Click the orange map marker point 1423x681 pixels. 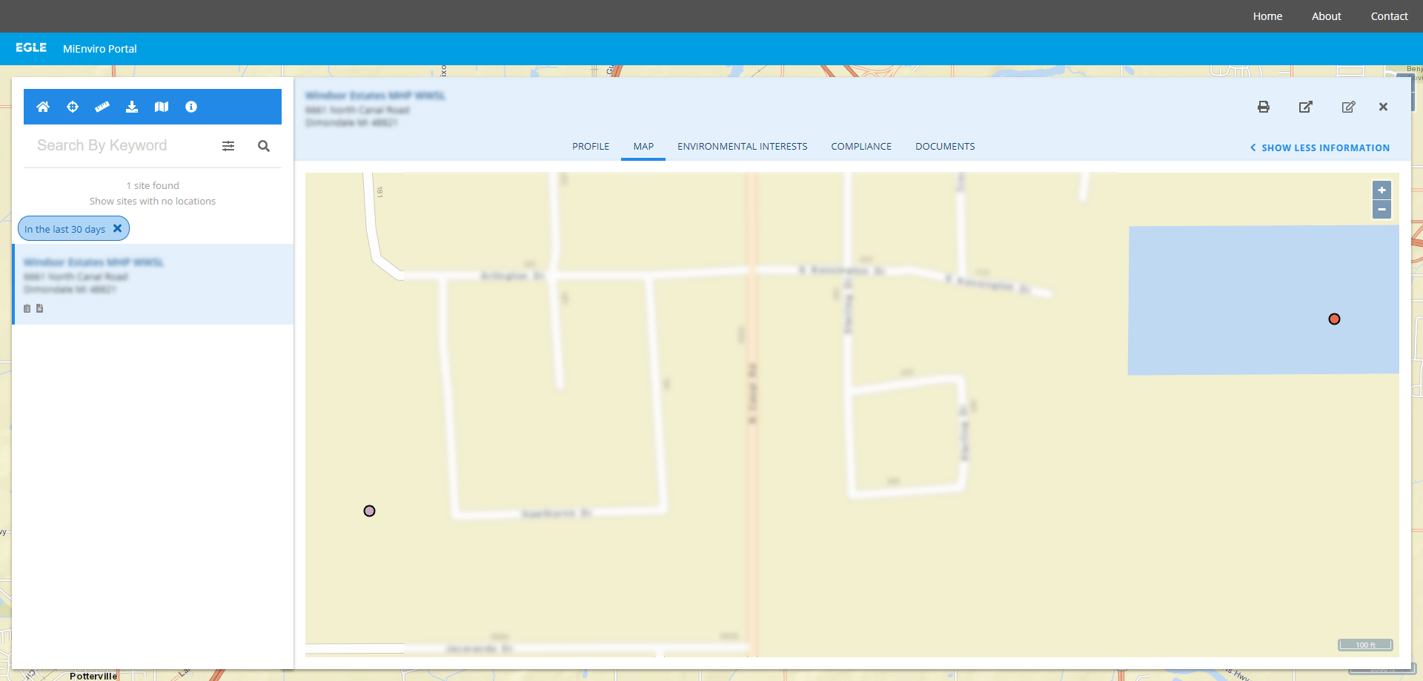1334,319
